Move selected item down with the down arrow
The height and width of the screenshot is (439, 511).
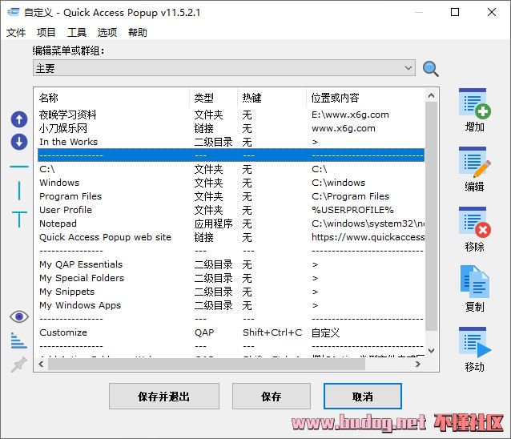(x=18, y=142)
